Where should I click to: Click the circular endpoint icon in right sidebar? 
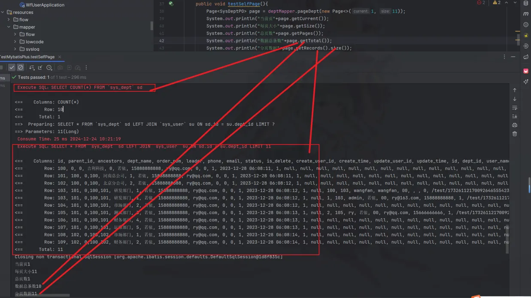click(526, 46)
